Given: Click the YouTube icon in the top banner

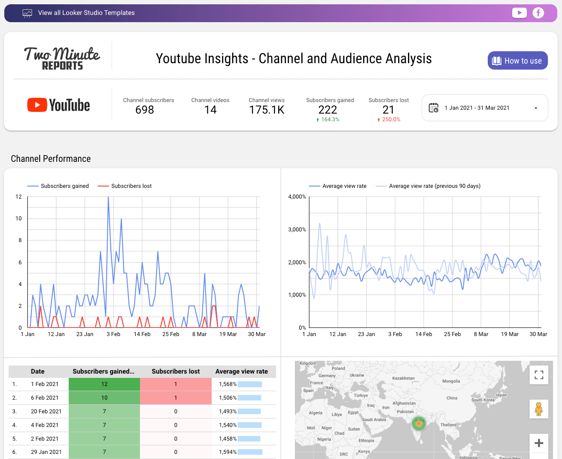Looking at the screenshot, I should pos(519,13).
